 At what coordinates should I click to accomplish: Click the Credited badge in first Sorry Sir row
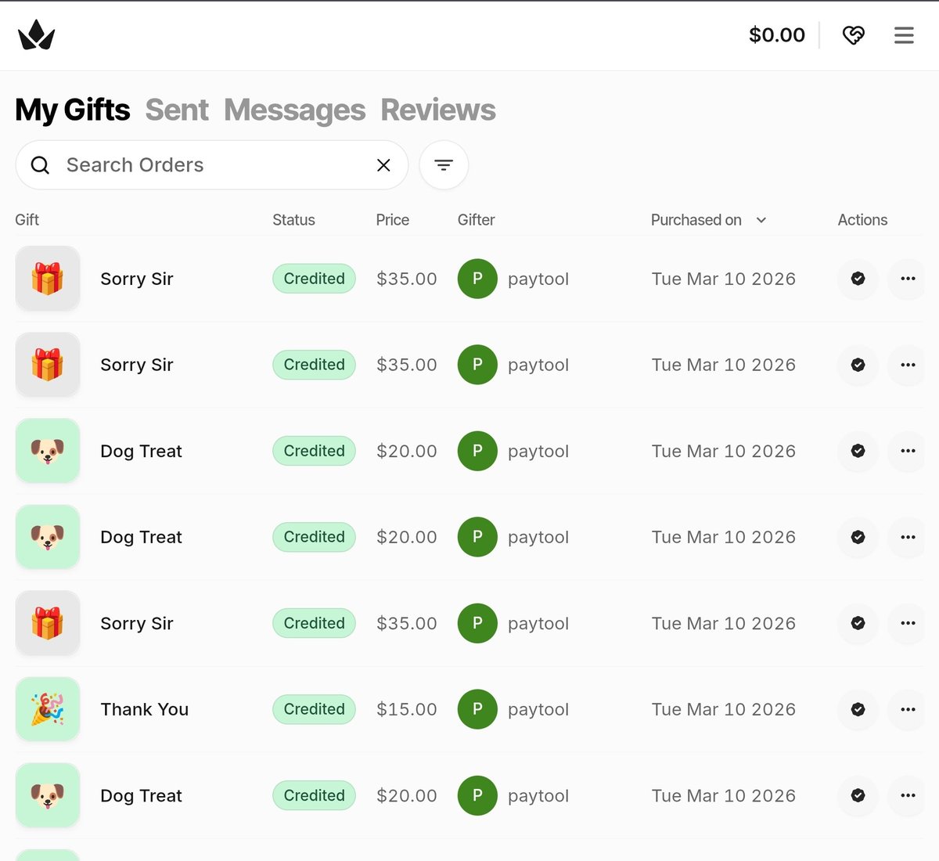[314, 279]
